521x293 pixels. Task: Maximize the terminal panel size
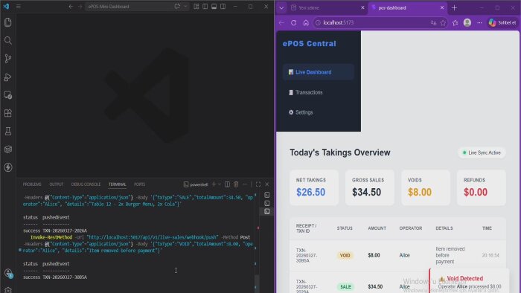coord(258,184)
